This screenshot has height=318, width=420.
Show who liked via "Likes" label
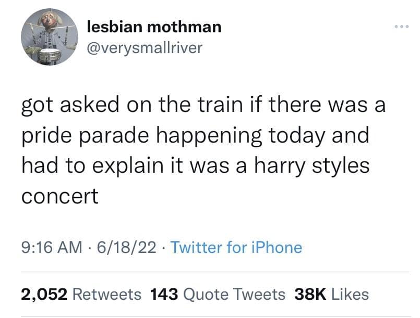350,294
